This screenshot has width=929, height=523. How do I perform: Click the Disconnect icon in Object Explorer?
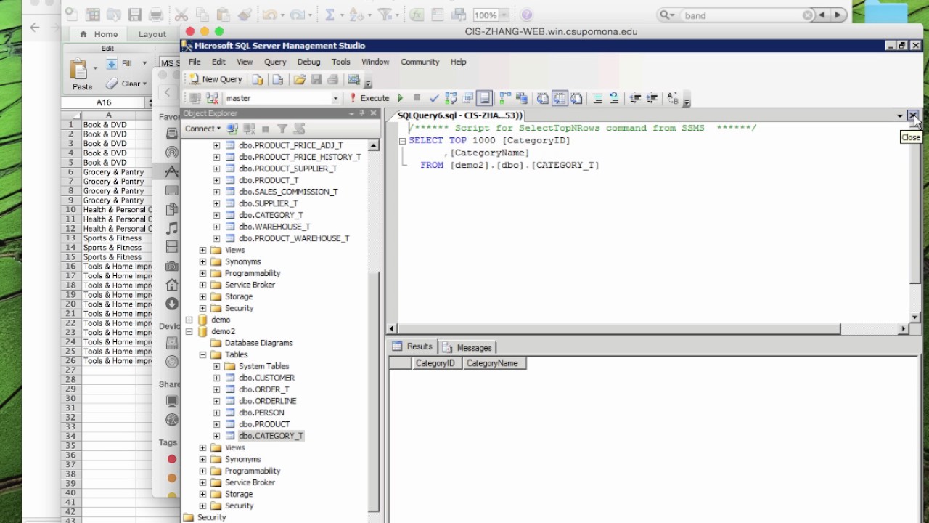tap(249, 129)
